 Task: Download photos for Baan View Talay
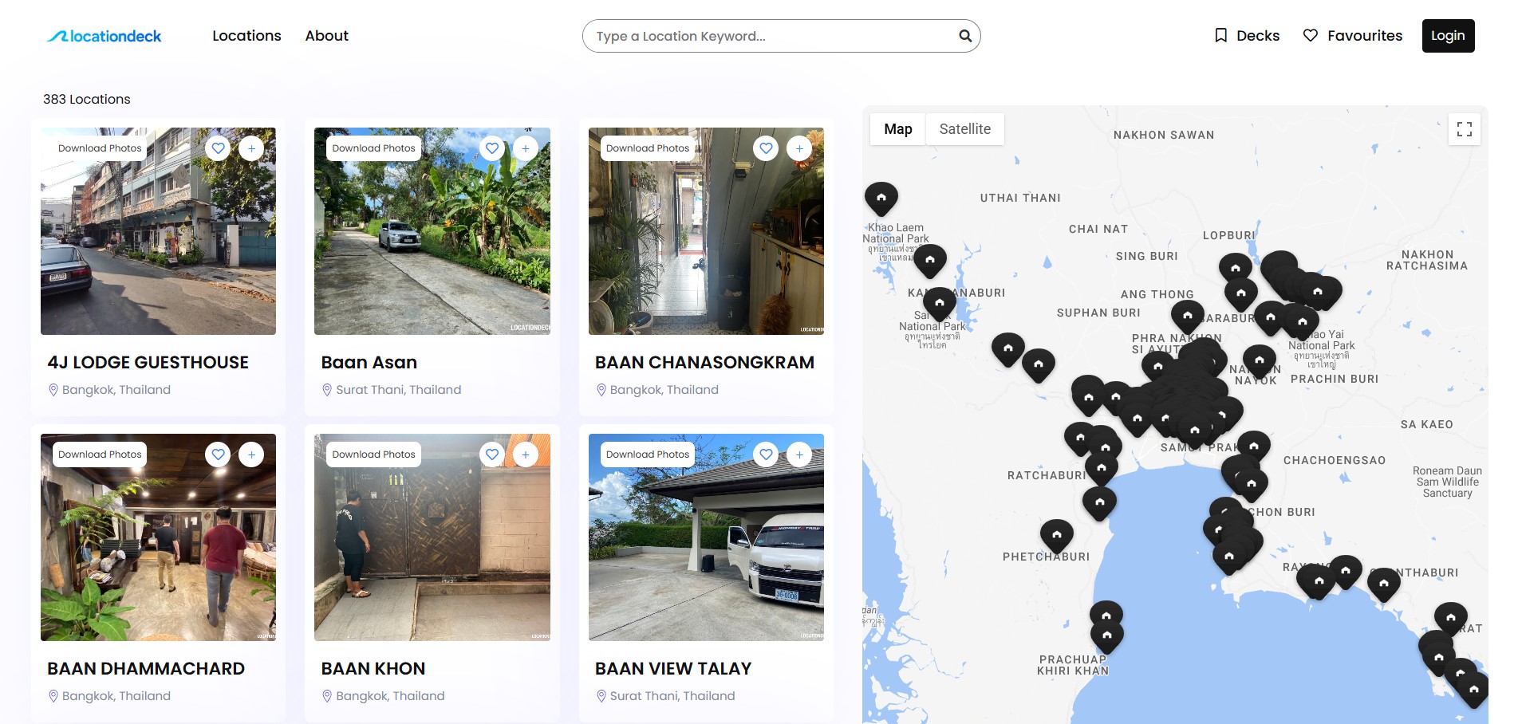tap(648, 454)
